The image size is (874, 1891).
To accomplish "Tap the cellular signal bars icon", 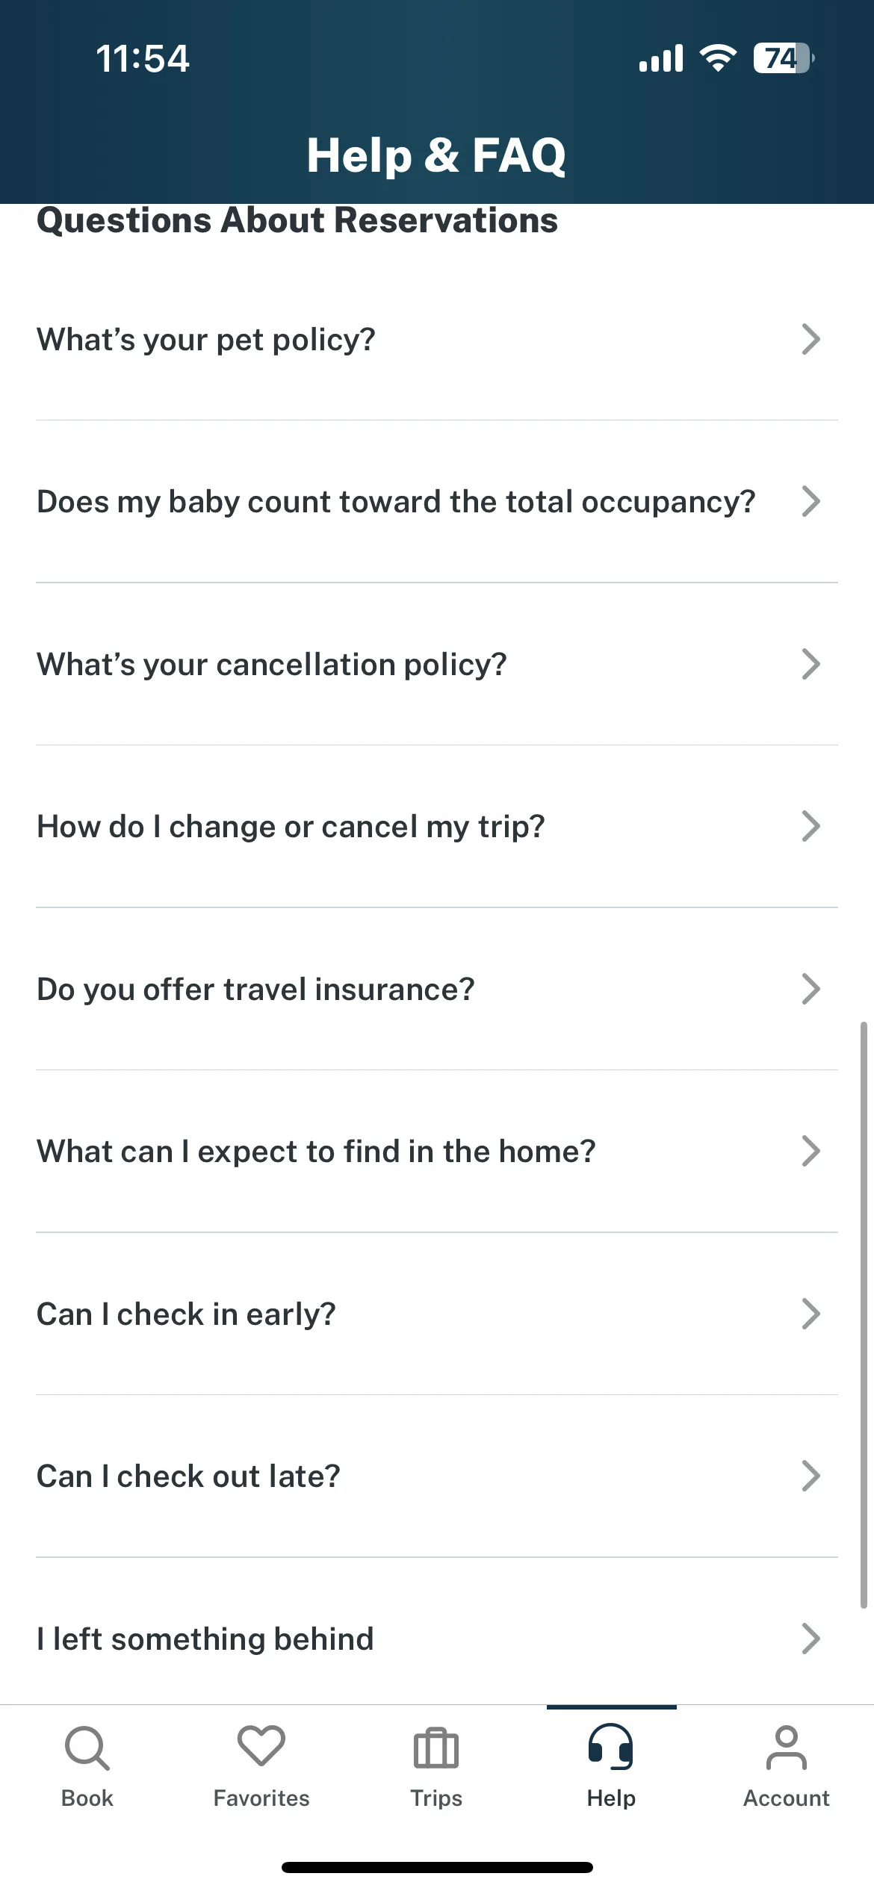I will coord(661,58).
